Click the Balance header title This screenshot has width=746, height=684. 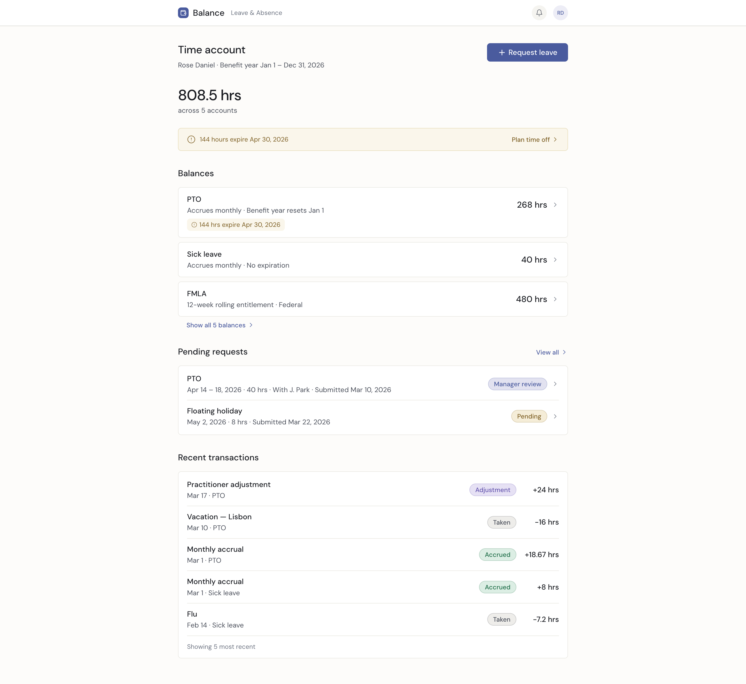[x=209, y=13]
